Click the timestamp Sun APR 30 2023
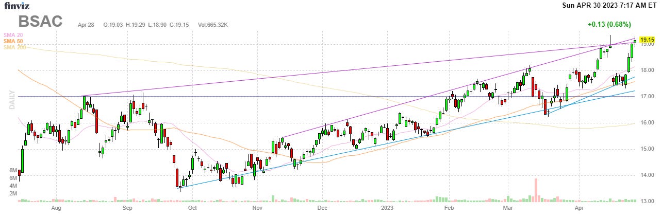 [589, 5]
